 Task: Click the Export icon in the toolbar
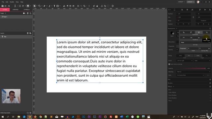tap(113, 6)
